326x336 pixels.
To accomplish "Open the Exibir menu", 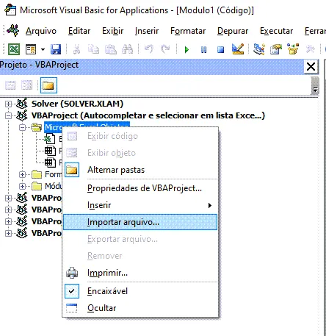I will [x=113, y=31].
